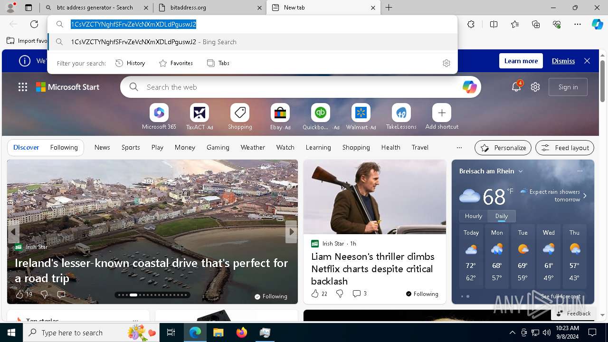Open weather card more options menu
This screenshot has height=342, width=608.
coord(579,171)
